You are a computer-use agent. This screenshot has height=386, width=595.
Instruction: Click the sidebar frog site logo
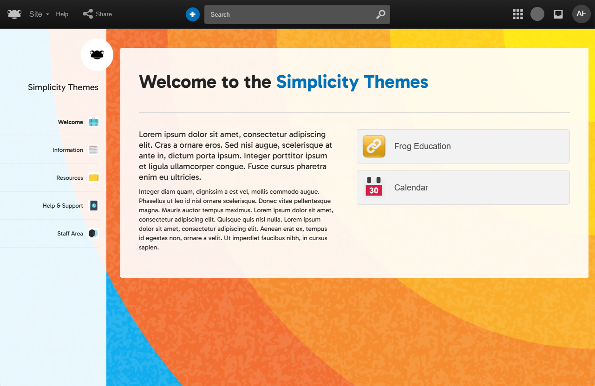point(97,55)
